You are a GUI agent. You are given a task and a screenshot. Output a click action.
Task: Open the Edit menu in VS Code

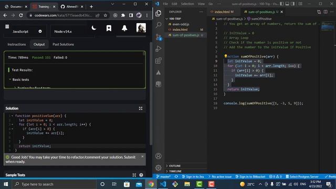pos(174,4)
